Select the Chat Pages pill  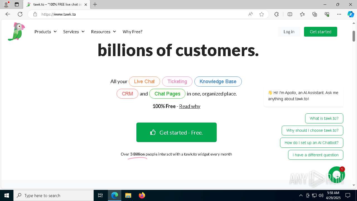point(167,94)
